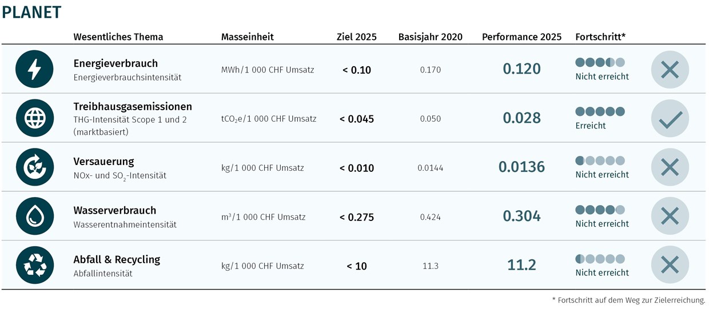Click the X mark in Abfall & Recycling row
The height and width of the screenshot is (309, 709).
pos(670,265)
